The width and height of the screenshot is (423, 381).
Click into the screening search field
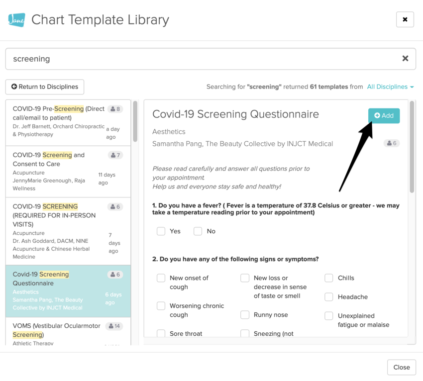coord(199,59)
